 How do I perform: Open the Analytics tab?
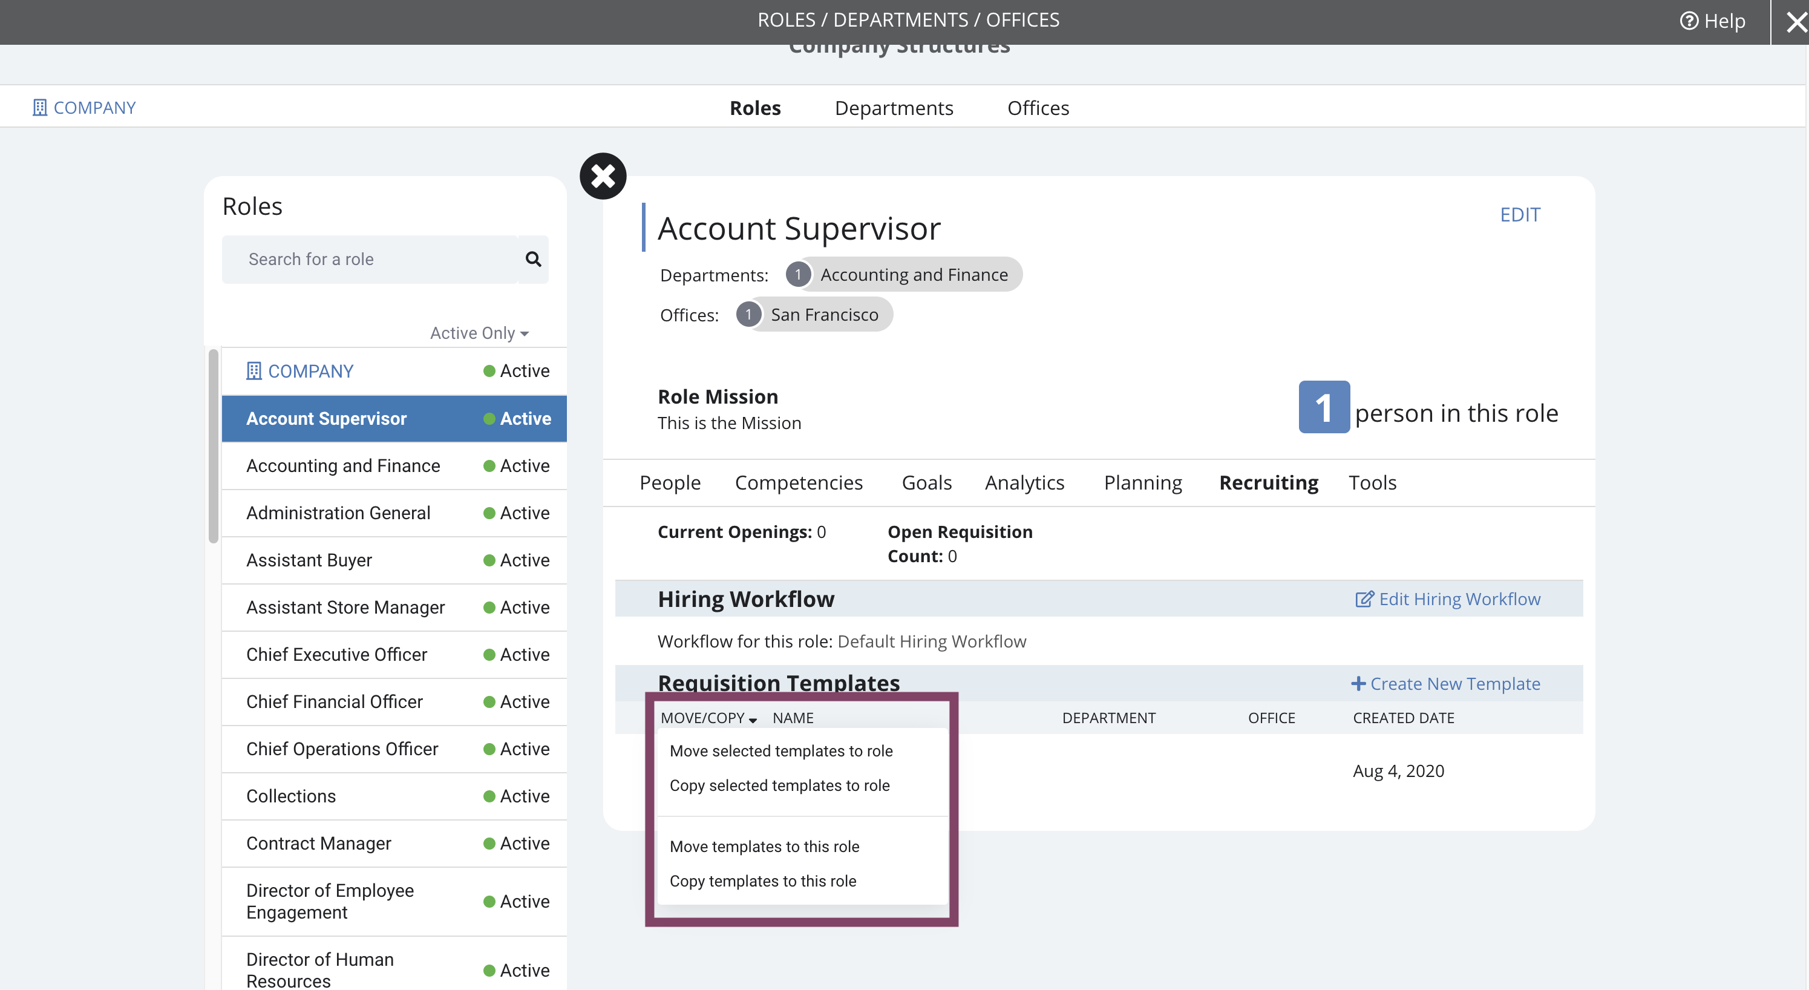1024,483
